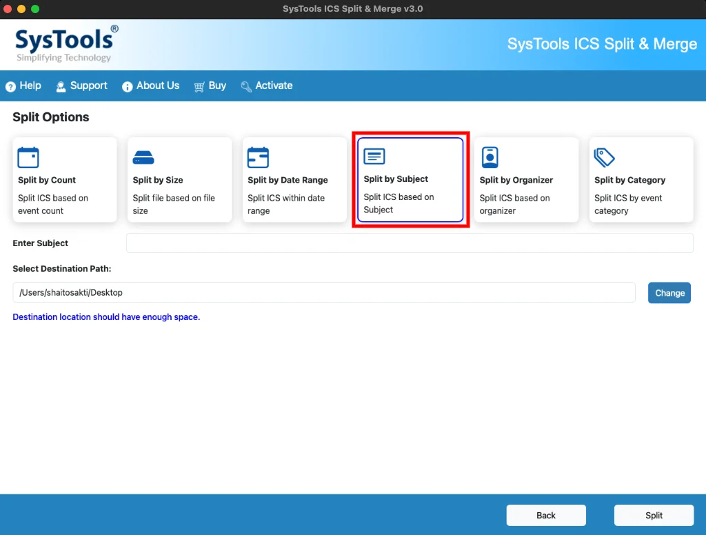Click the Split by Date Range icon

pyautogui.click(x=258, y=158)
